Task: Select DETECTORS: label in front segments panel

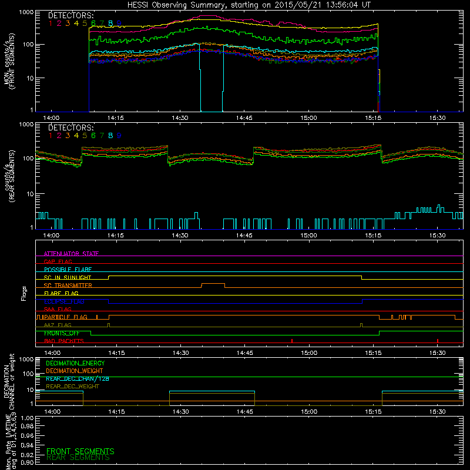Action: tap(70, 16)
